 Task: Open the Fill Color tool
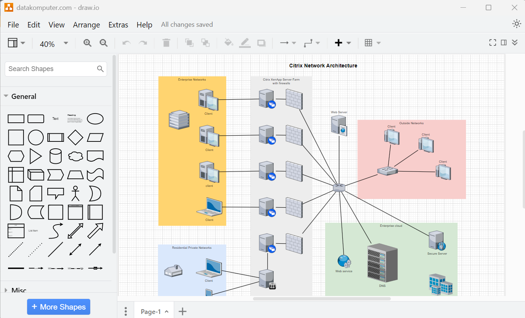pos(228,42)
